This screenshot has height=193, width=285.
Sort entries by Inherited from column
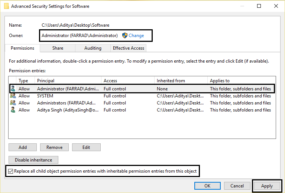181,80
